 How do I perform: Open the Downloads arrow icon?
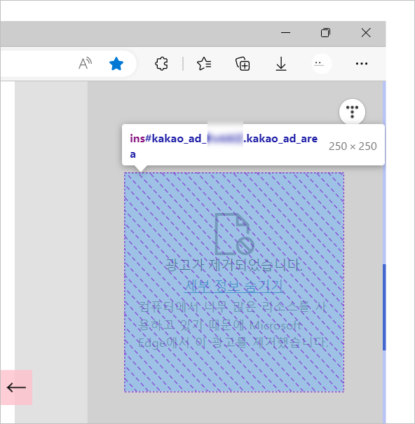(x=281, y=64)
